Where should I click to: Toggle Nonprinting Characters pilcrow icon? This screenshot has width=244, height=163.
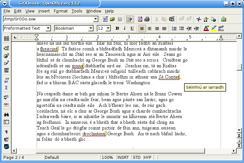pyautogui.click(x=6, y=132)
